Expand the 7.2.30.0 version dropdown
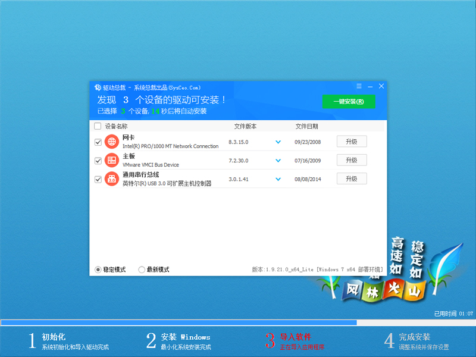Image resolution: width=476 pixels, height=357 pixels. [278, 159]
